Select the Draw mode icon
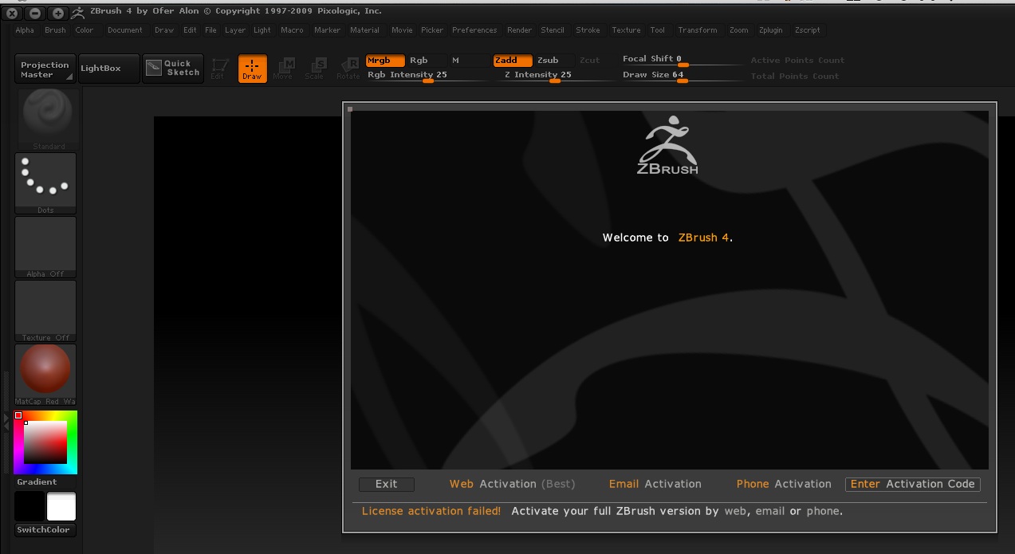 (x=252, y=69)
